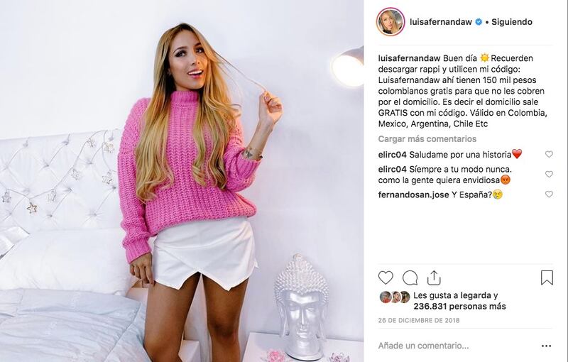Image resolution: width=568 pixels, height=362 pixels.
Task: Click the blue verified badge
Action: tap(479, 22)
